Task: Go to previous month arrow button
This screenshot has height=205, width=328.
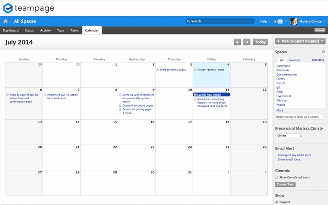Action: (237, 42)
